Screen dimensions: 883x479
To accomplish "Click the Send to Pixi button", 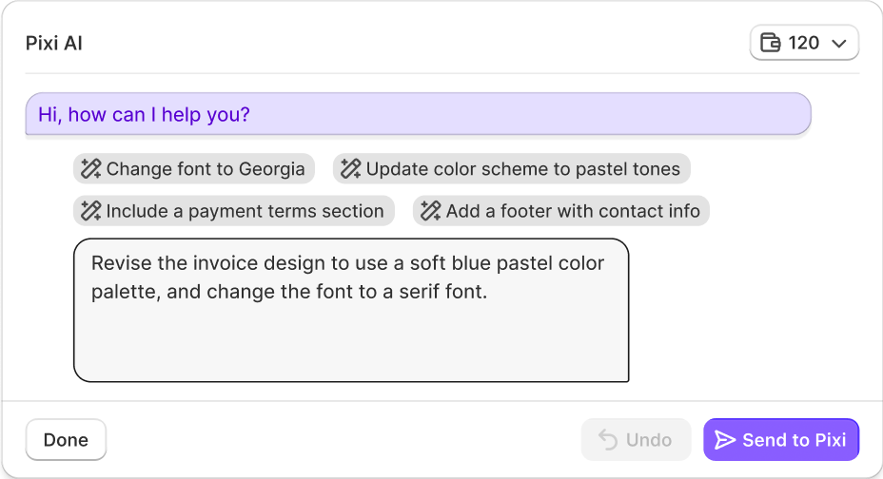I will (x=781, y=440).
